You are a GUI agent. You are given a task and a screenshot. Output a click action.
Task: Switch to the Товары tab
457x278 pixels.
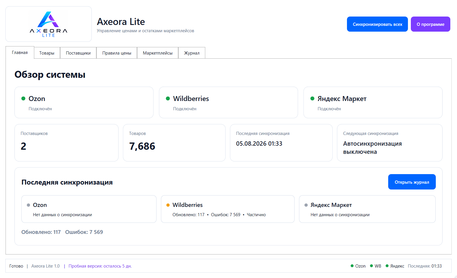click(x=47, y=53)
